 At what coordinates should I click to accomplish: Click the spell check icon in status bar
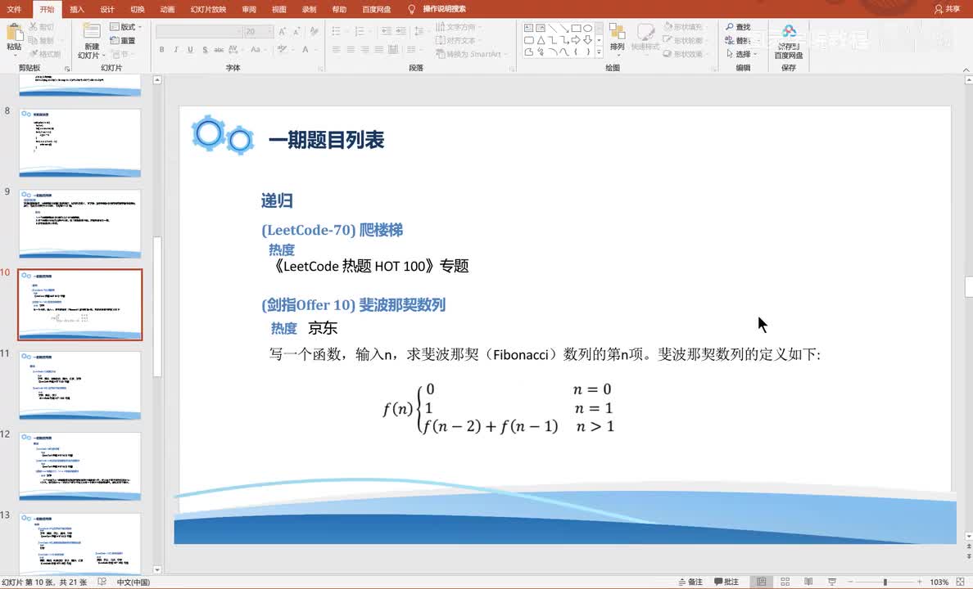pos(102,582)
